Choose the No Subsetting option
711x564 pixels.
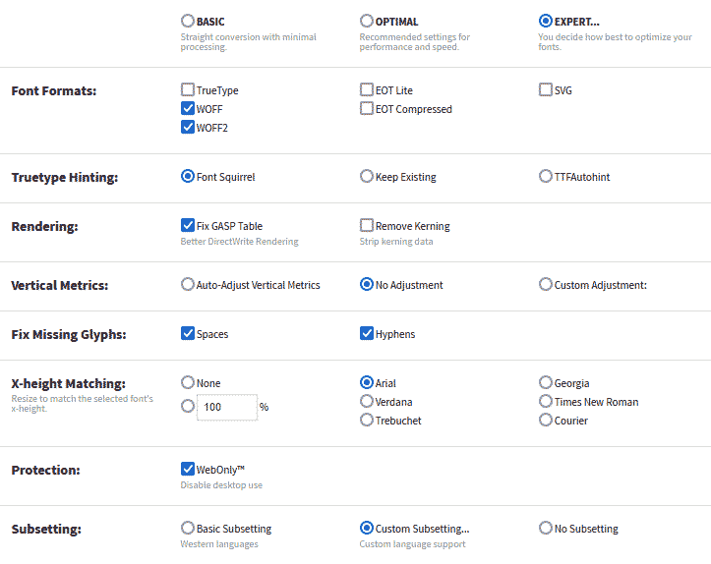546,529
